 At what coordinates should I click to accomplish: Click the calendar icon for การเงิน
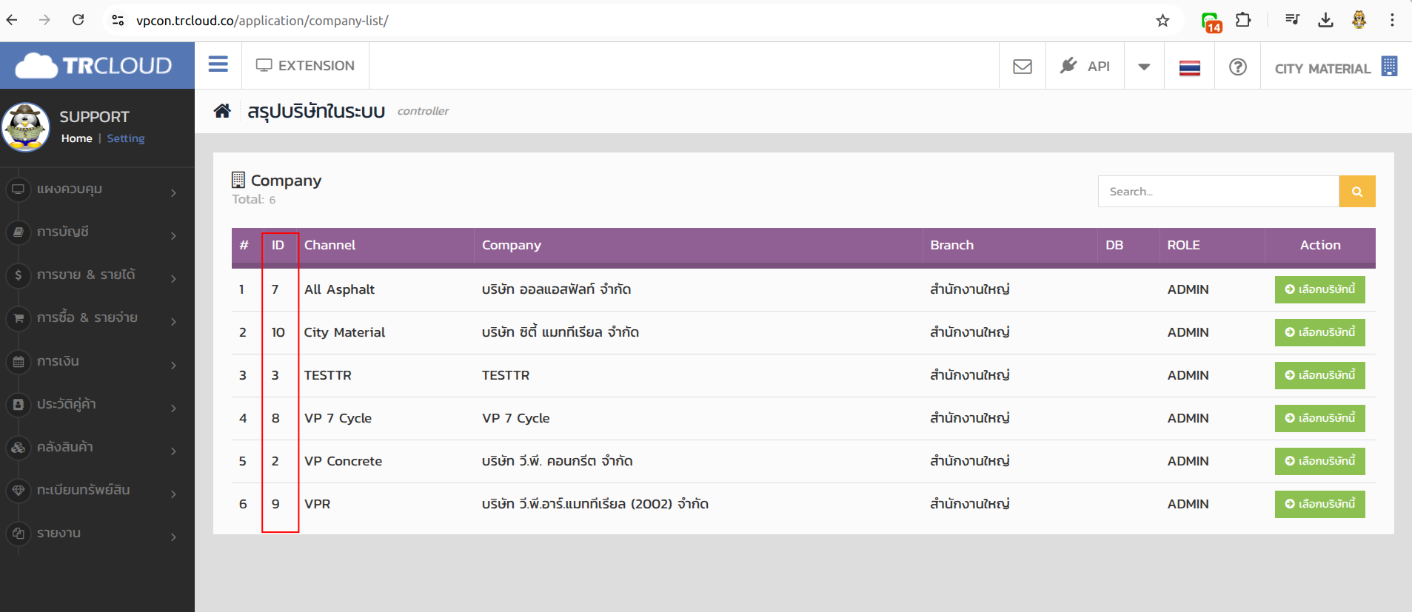pyautogui.click(x=19, y=361)
